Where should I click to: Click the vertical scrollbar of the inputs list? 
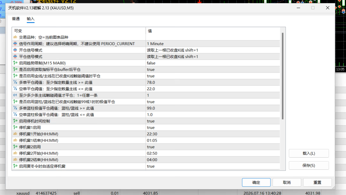coord(283,76)
